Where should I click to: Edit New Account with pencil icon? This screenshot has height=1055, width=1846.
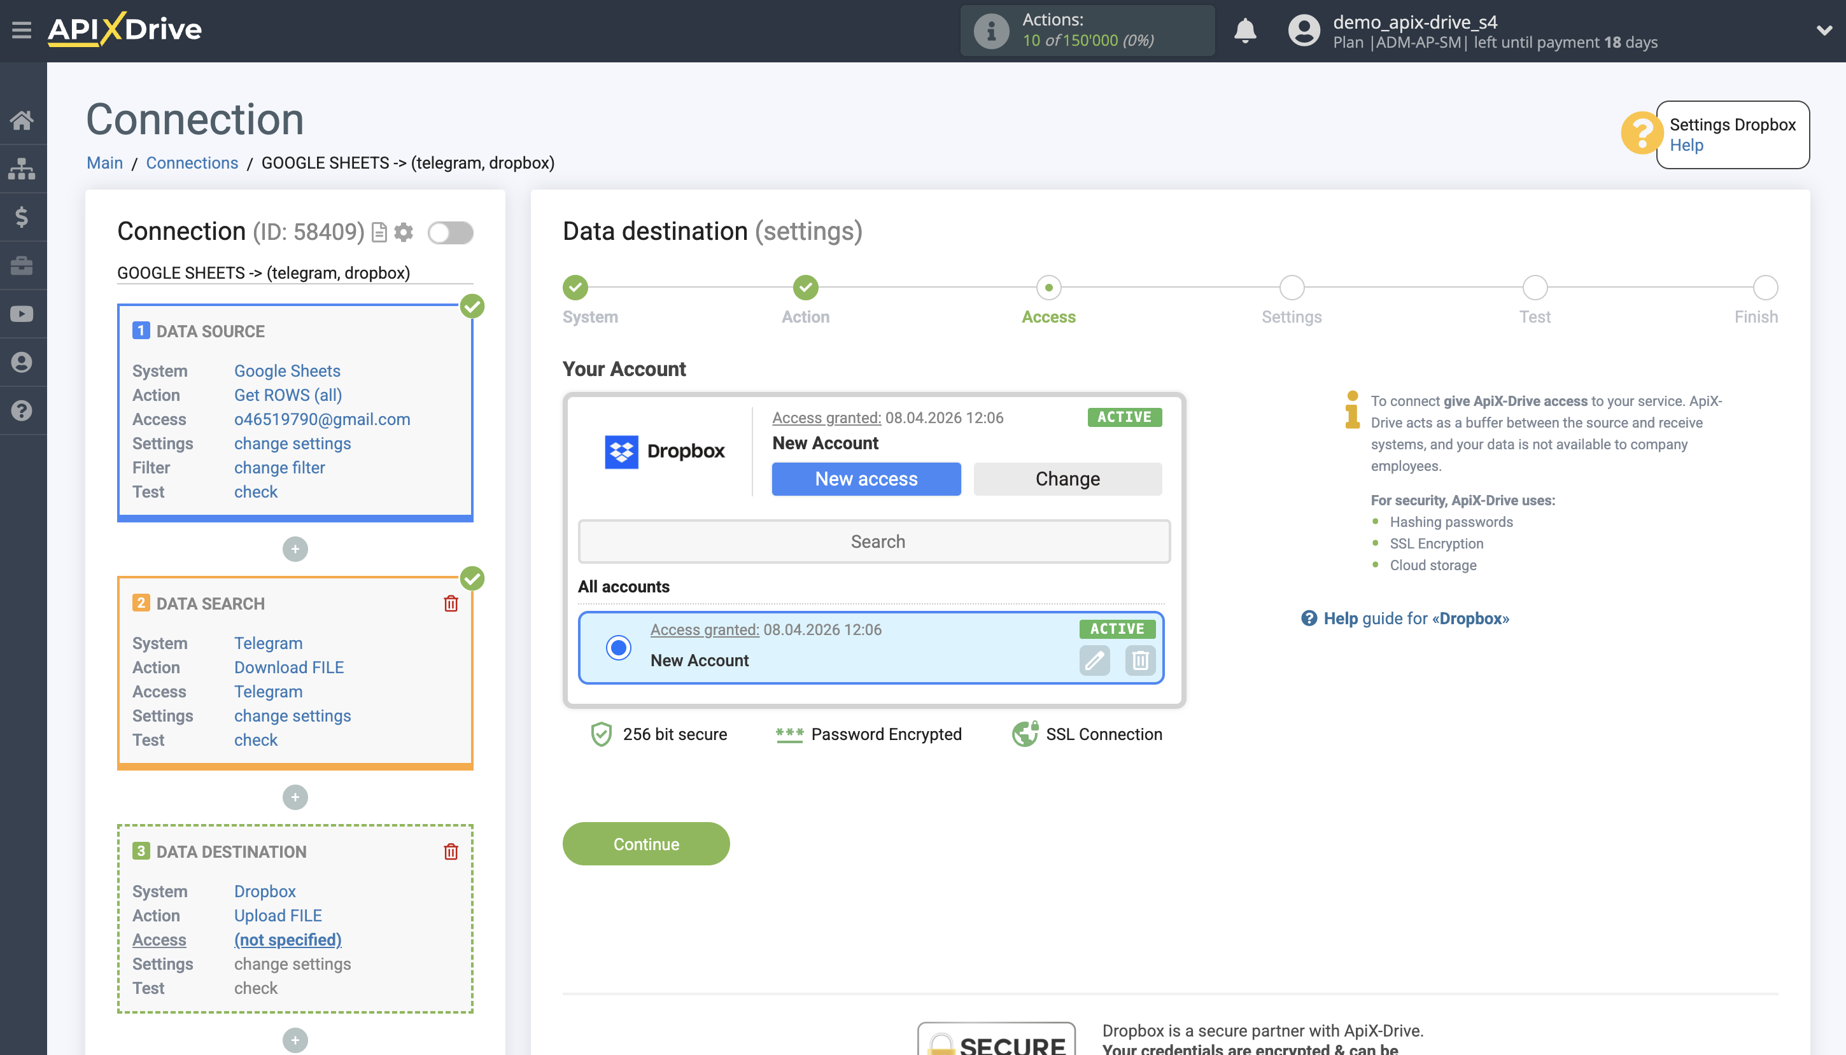(x=1094, y=660)
